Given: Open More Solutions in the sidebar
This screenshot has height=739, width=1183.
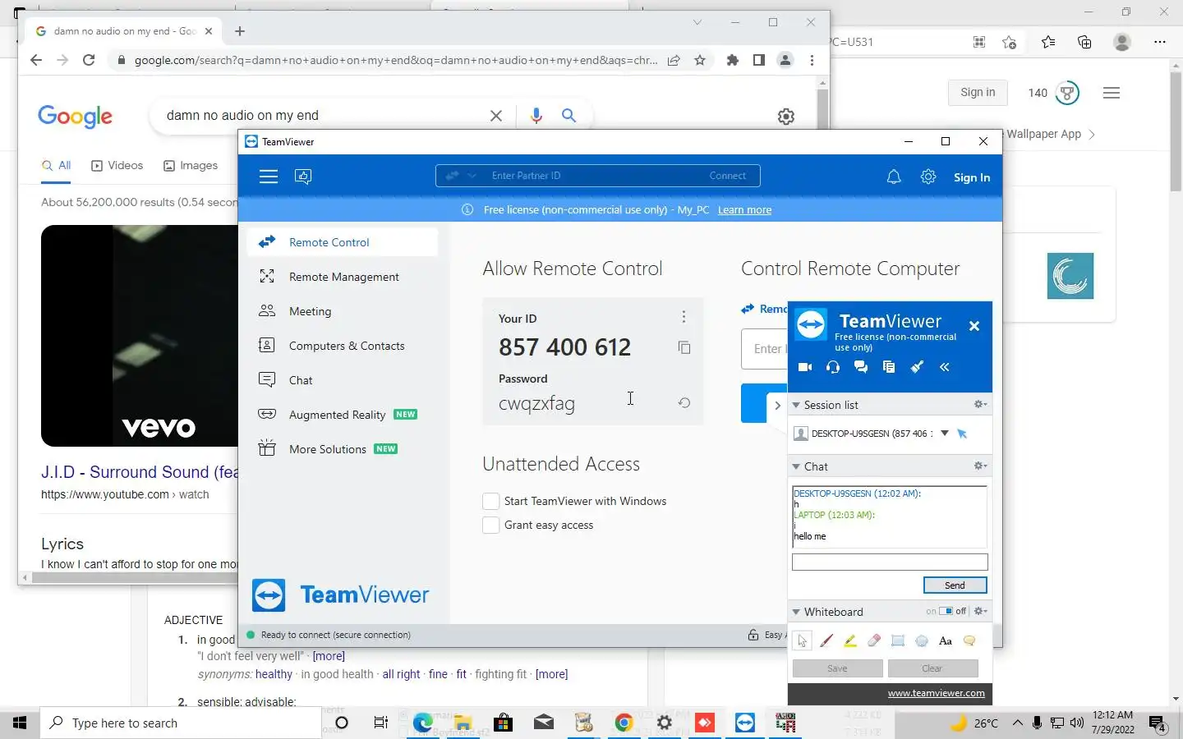Looking at the screenshot, I should [342, 449].
